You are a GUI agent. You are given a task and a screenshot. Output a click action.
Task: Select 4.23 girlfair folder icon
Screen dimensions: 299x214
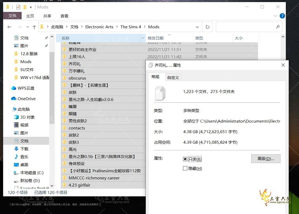click(x=65, y=185)
